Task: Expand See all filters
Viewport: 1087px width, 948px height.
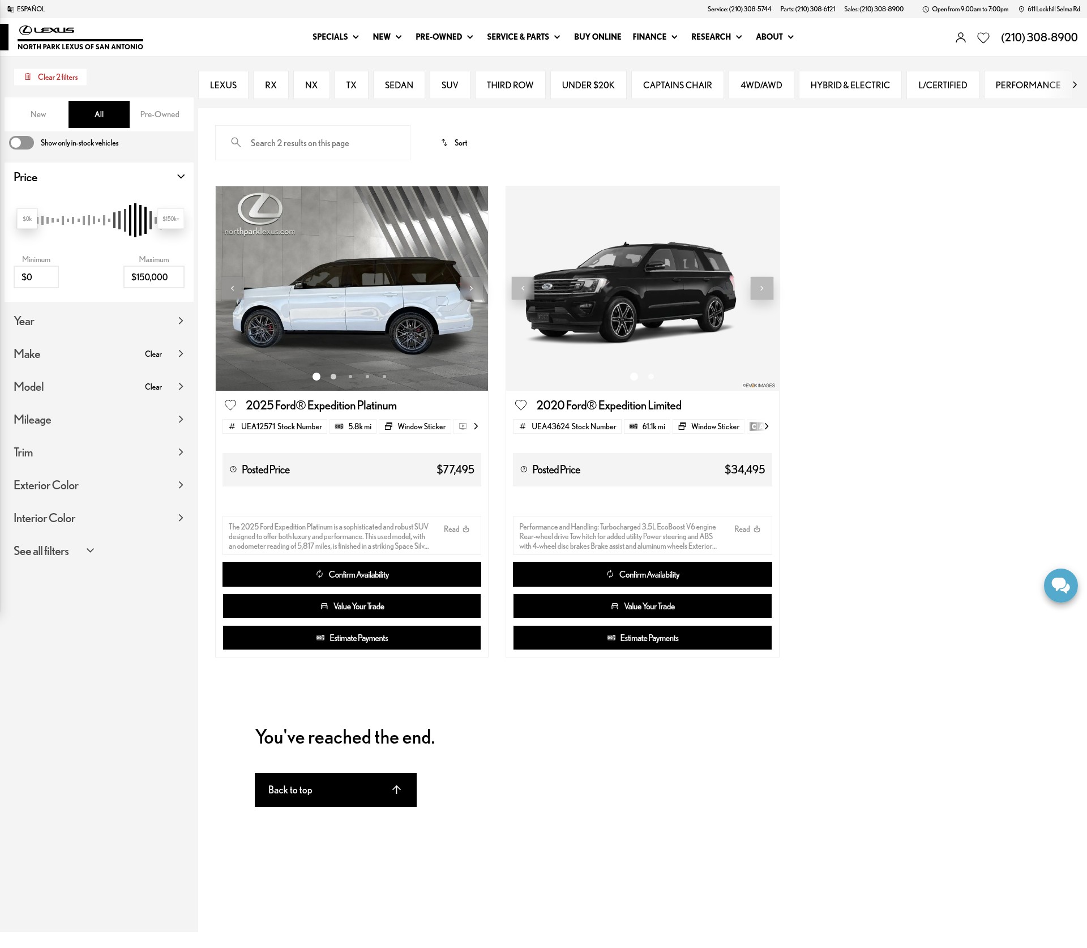Action: tap(54, 551)
